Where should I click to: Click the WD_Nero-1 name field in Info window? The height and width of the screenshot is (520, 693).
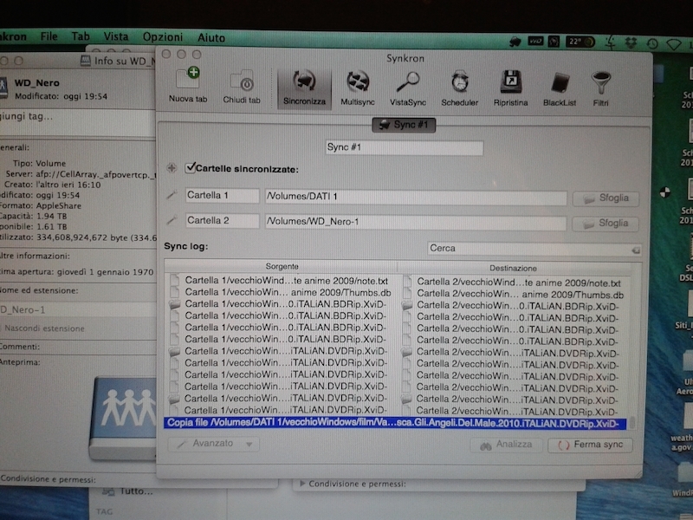(77, 309)
